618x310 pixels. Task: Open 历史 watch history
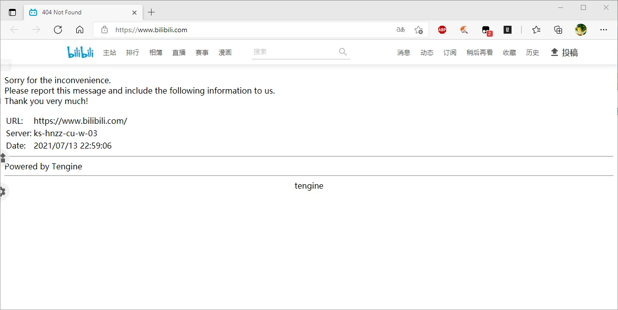point(533,52)
